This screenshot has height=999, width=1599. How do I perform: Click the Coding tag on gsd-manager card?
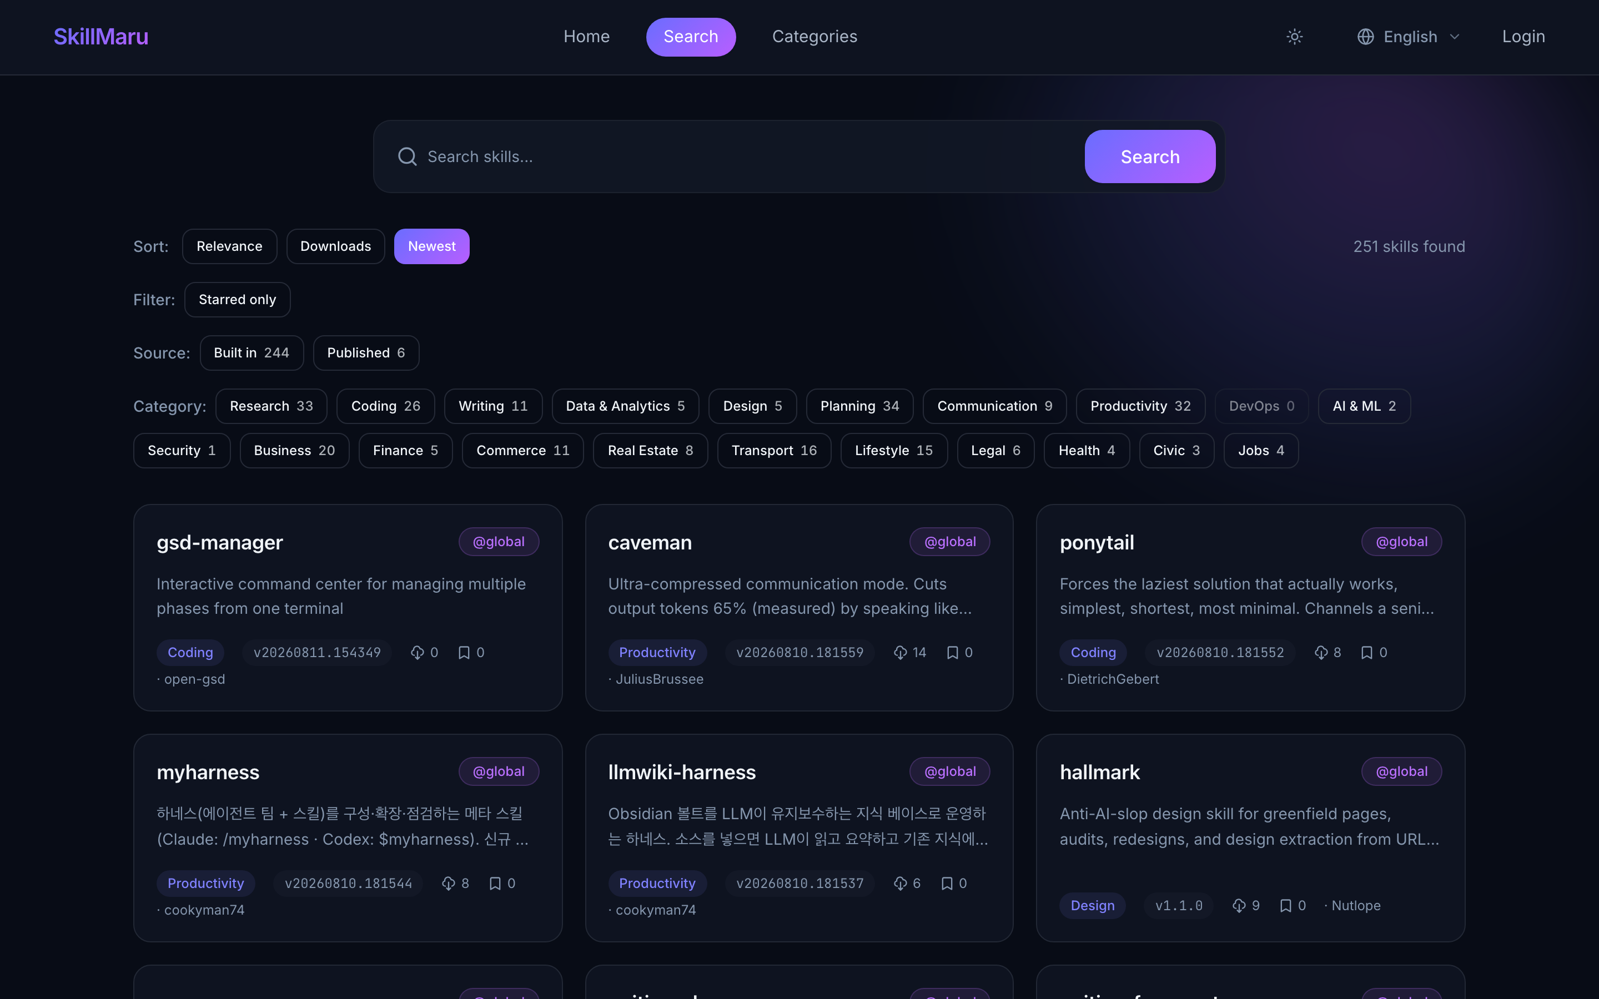tap(190, 653)
